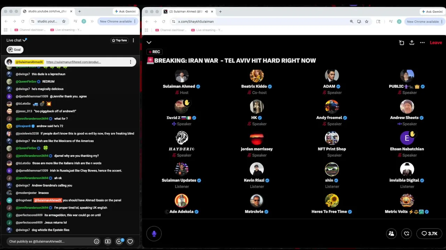The image size is (446, 250).
Task: Click Ask Gemini in the X window
Action: [x=432, y=11]
